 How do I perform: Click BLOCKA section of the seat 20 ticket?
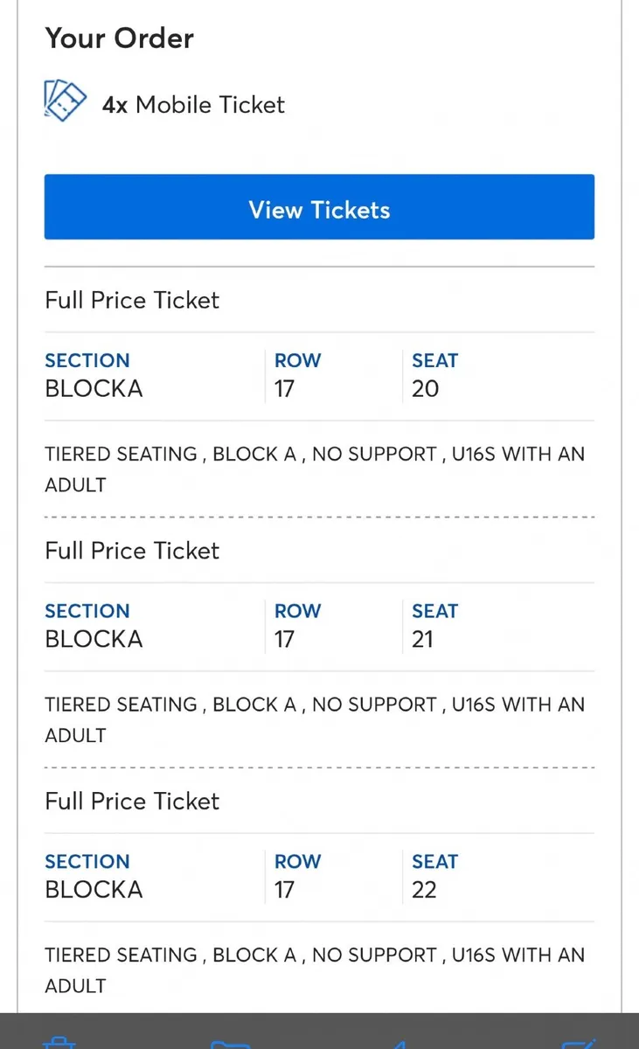94,388
